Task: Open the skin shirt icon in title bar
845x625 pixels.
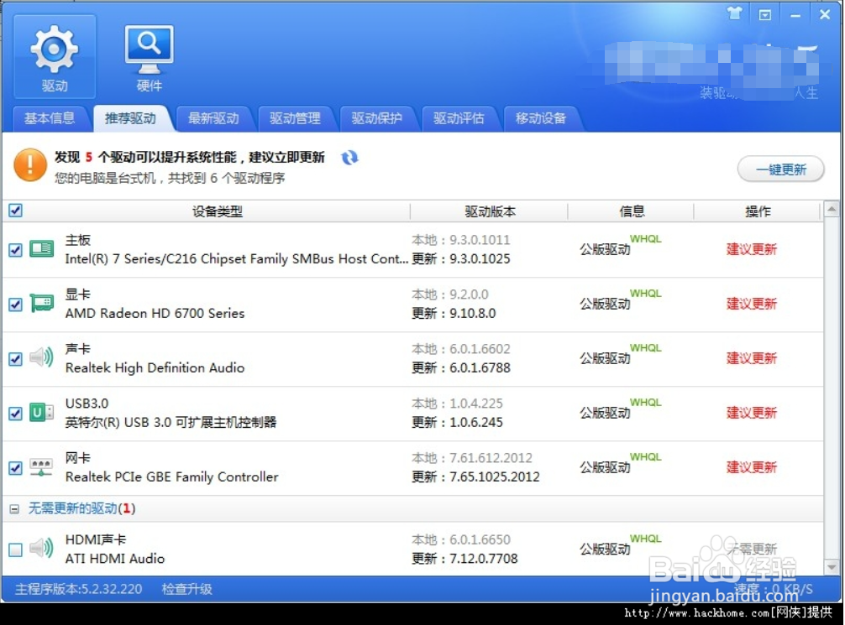Action: click(x=734, y=13)
